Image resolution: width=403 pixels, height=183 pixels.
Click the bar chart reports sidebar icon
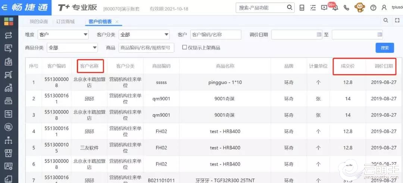[8, 88]
